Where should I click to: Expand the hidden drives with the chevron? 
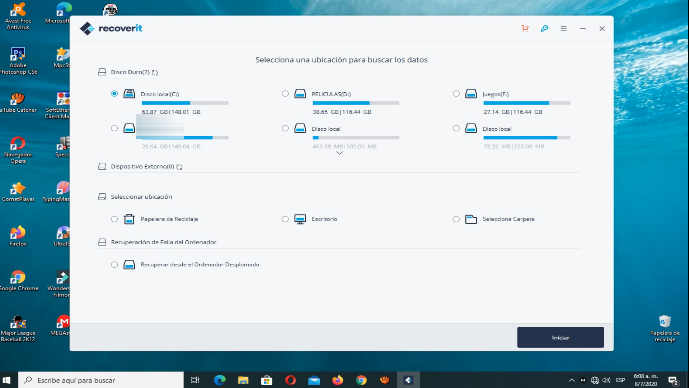(x=340, y=153)
